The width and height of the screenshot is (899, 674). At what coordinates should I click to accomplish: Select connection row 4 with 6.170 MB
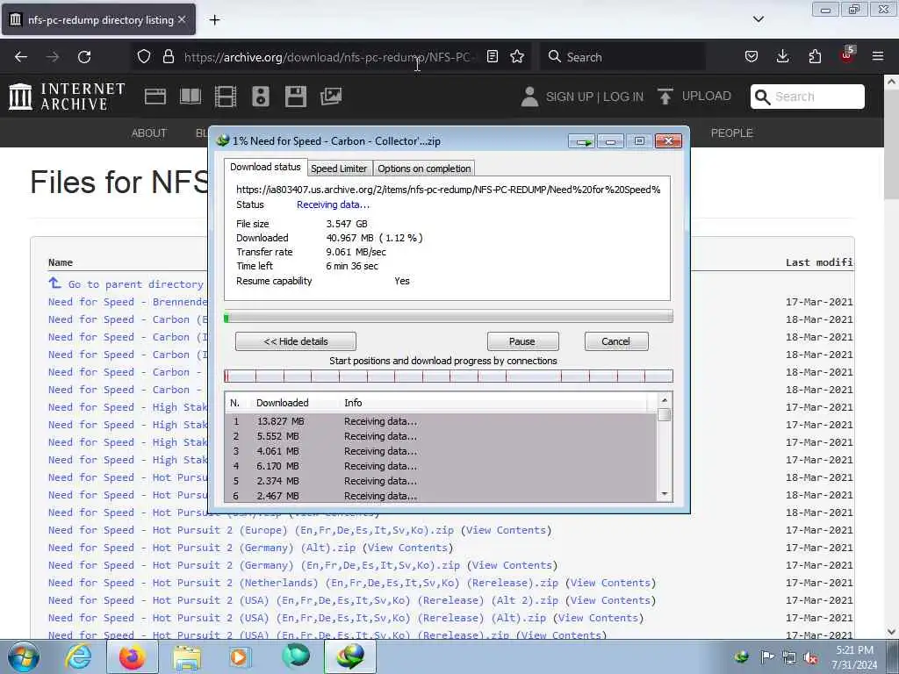click(x=441, y=466)
